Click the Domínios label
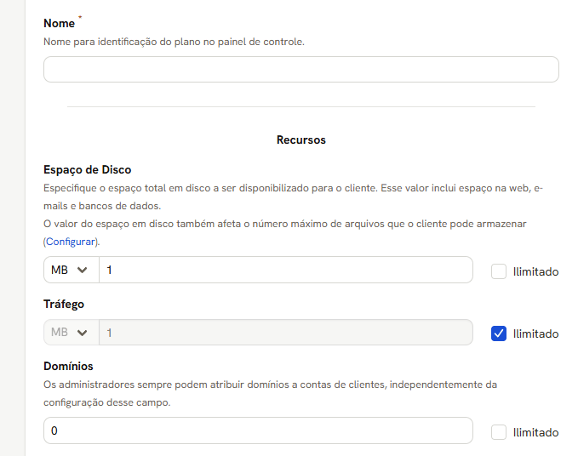Screen dimensions: 578x456 point(68,366)
